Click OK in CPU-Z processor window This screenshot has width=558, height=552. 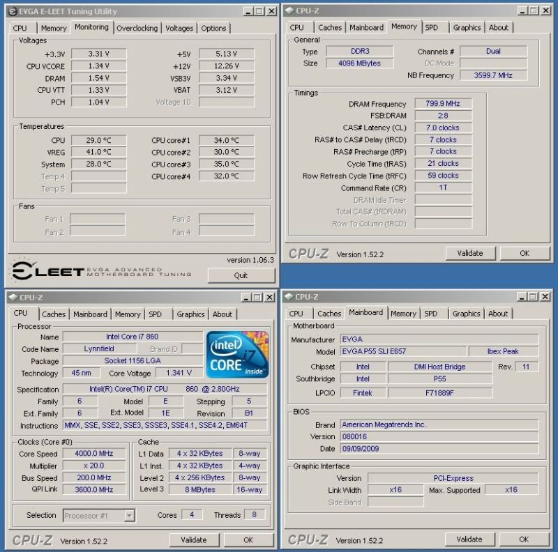[x=248, y=540]
